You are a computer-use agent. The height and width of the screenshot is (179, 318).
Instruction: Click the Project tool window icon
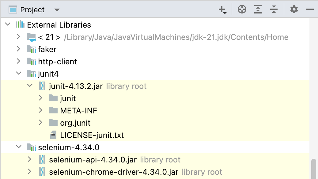[13, 10]
